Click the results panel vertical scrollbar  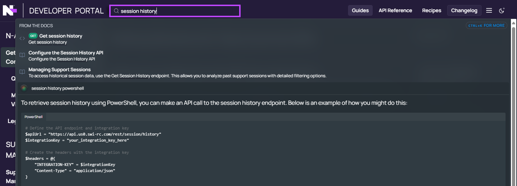point(514,104)
